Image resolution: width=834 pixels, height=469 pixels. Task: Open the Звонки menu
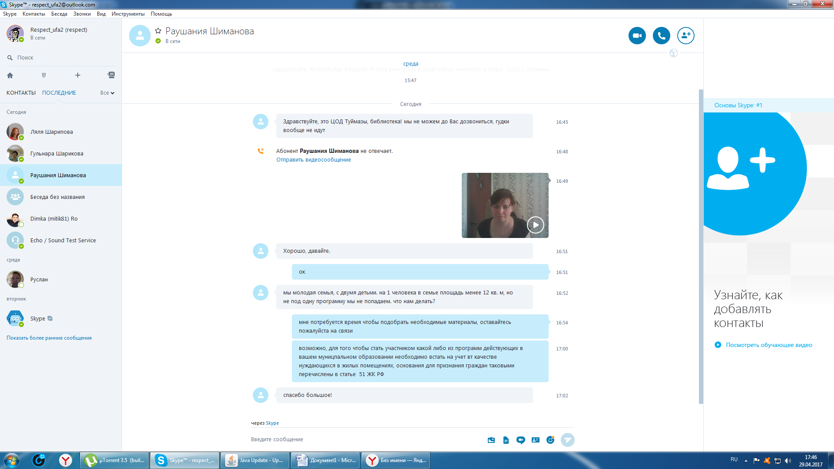[82, 14]
